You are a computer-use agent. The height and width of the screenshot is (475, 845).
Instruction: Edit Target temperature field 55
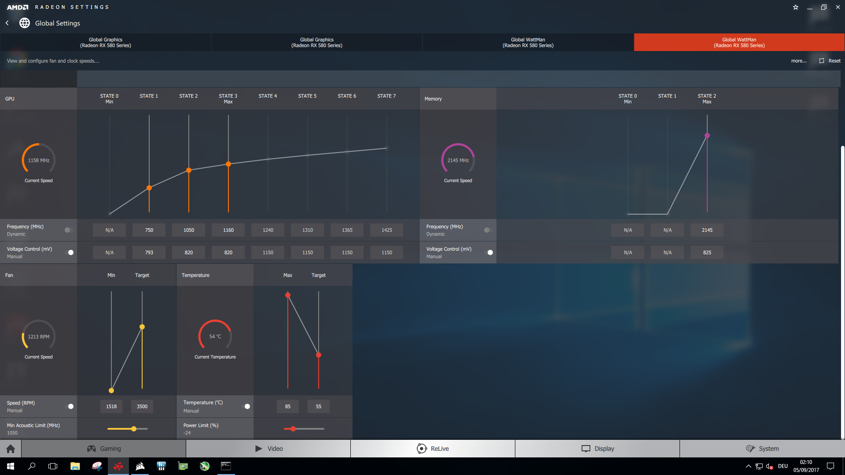coord(319,406)
